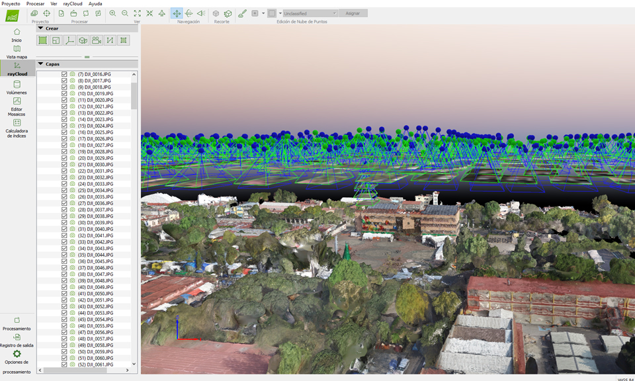This screenshot has height=381, width=635.
Task: Click the zoom in magnifier icon
Action: (112, 13)
